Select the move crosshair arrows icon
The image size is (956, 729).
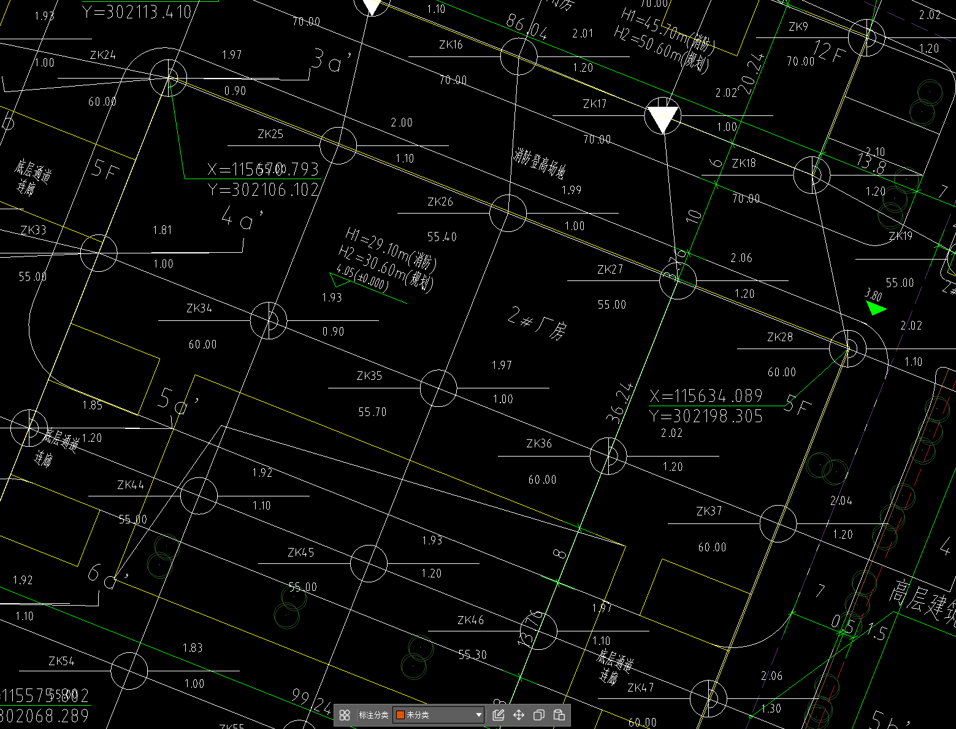[x=519, y=715]
